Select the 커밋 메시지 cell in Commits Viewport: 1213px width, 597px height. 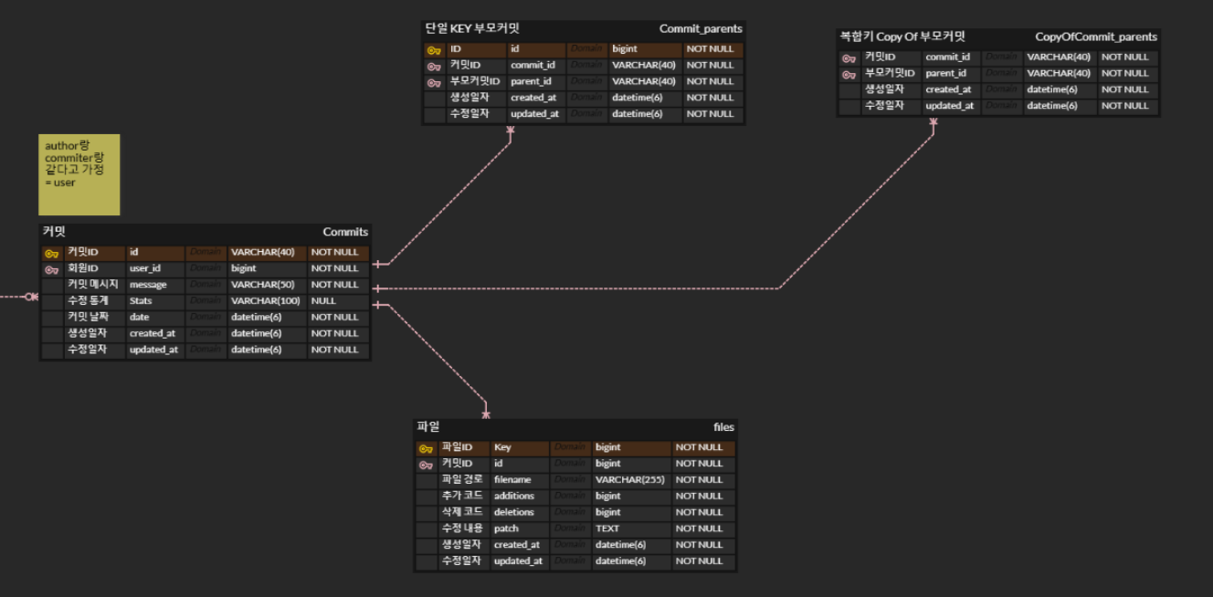click(x=93, y=285)
